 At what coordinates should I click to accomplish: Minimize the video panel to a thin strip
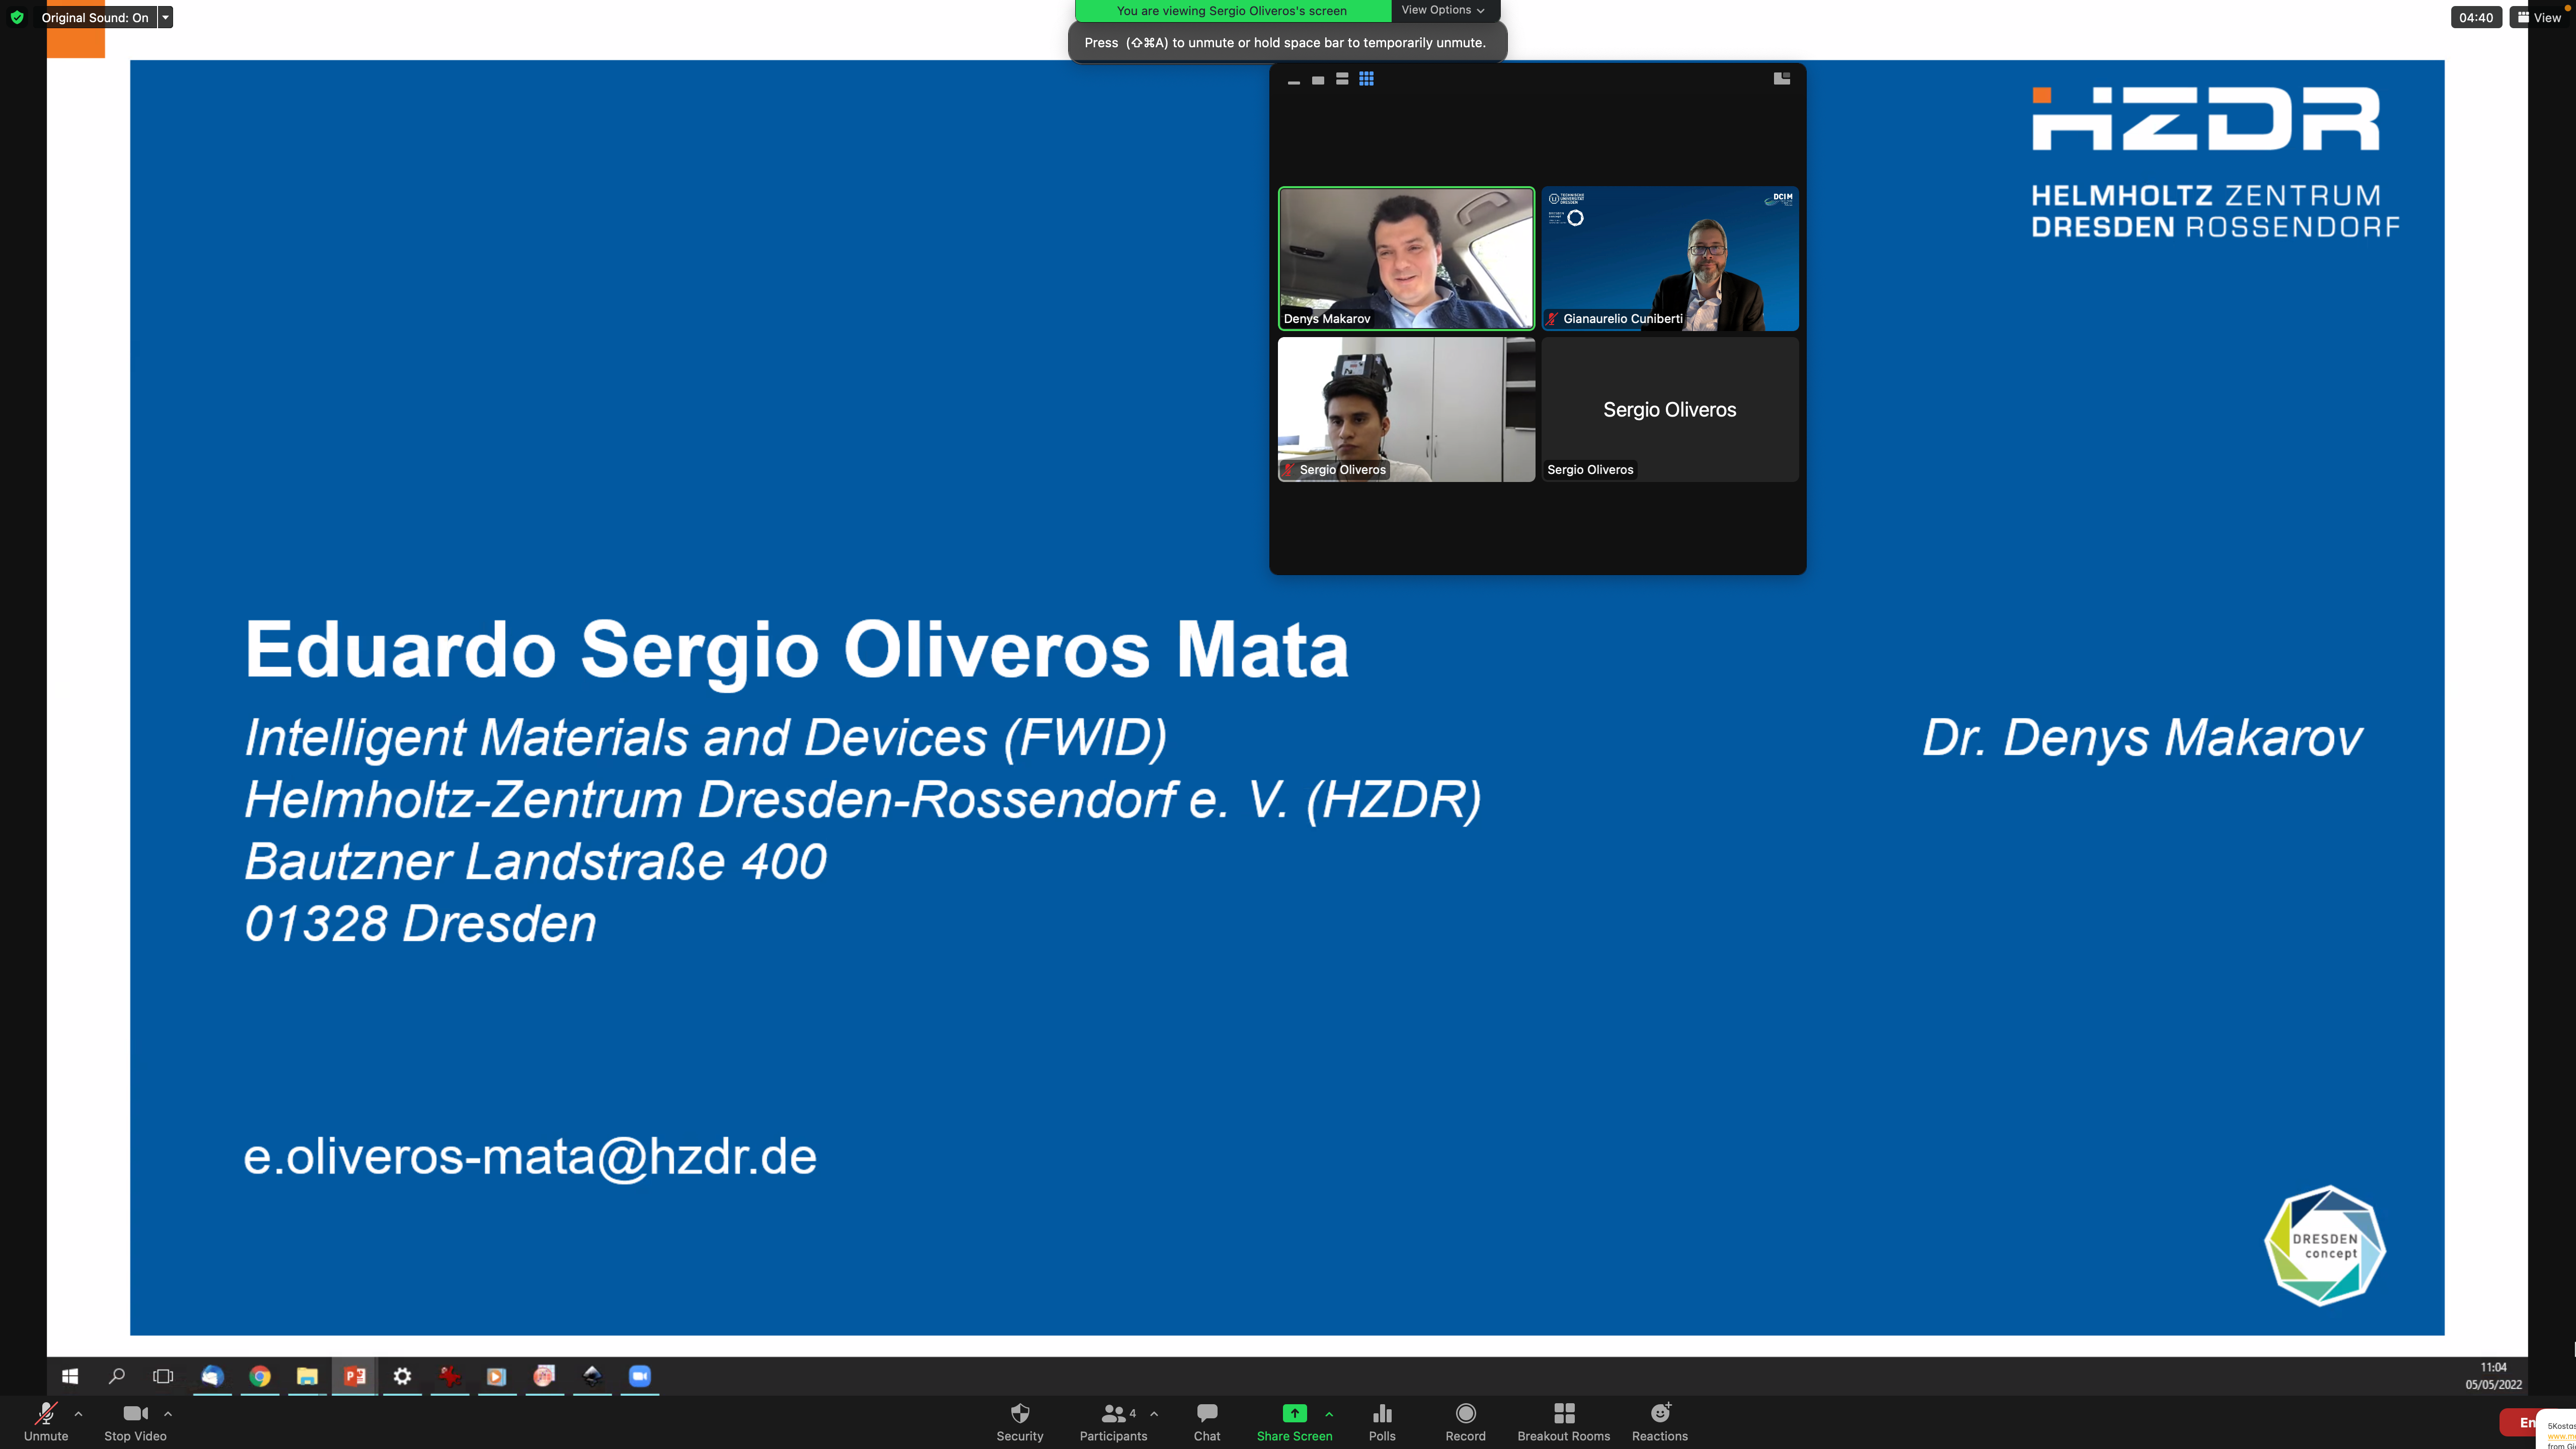[1294, 81]
